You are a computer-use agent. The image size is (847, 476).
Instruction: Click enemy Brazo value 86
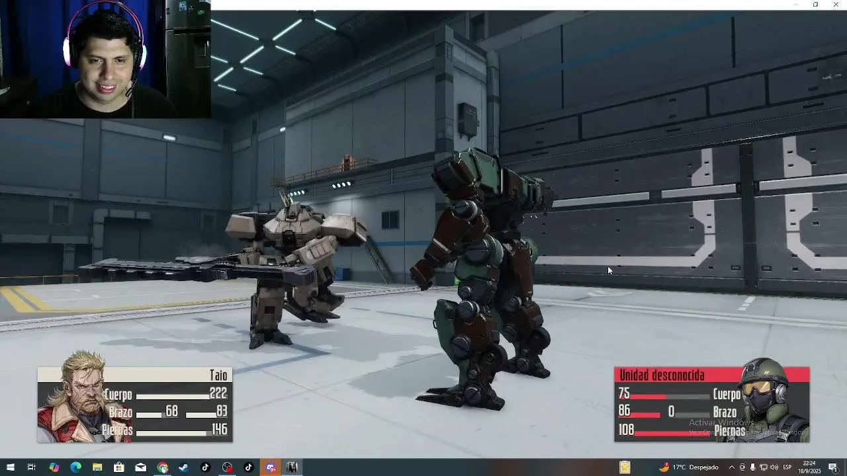click(x=624, y=411)
